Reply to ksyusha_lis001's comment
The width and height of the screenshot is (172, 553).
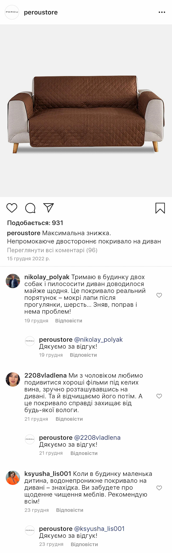70,510
